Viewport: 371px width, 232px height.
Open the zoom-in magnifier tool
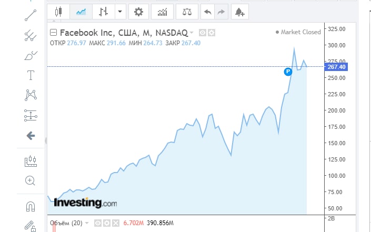[31, 180]
